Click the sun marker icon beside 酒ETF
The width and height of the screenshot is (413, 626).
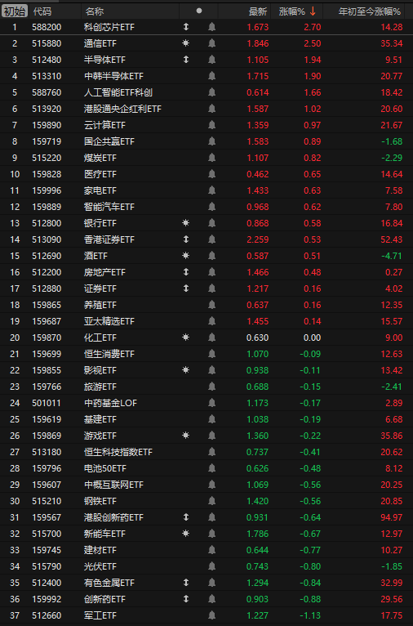[x=186, y=256]
